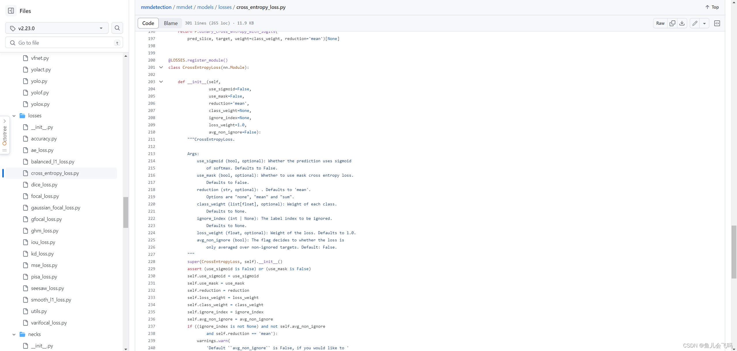
Task: Click the Go to file search field
Action: [64, 43]
